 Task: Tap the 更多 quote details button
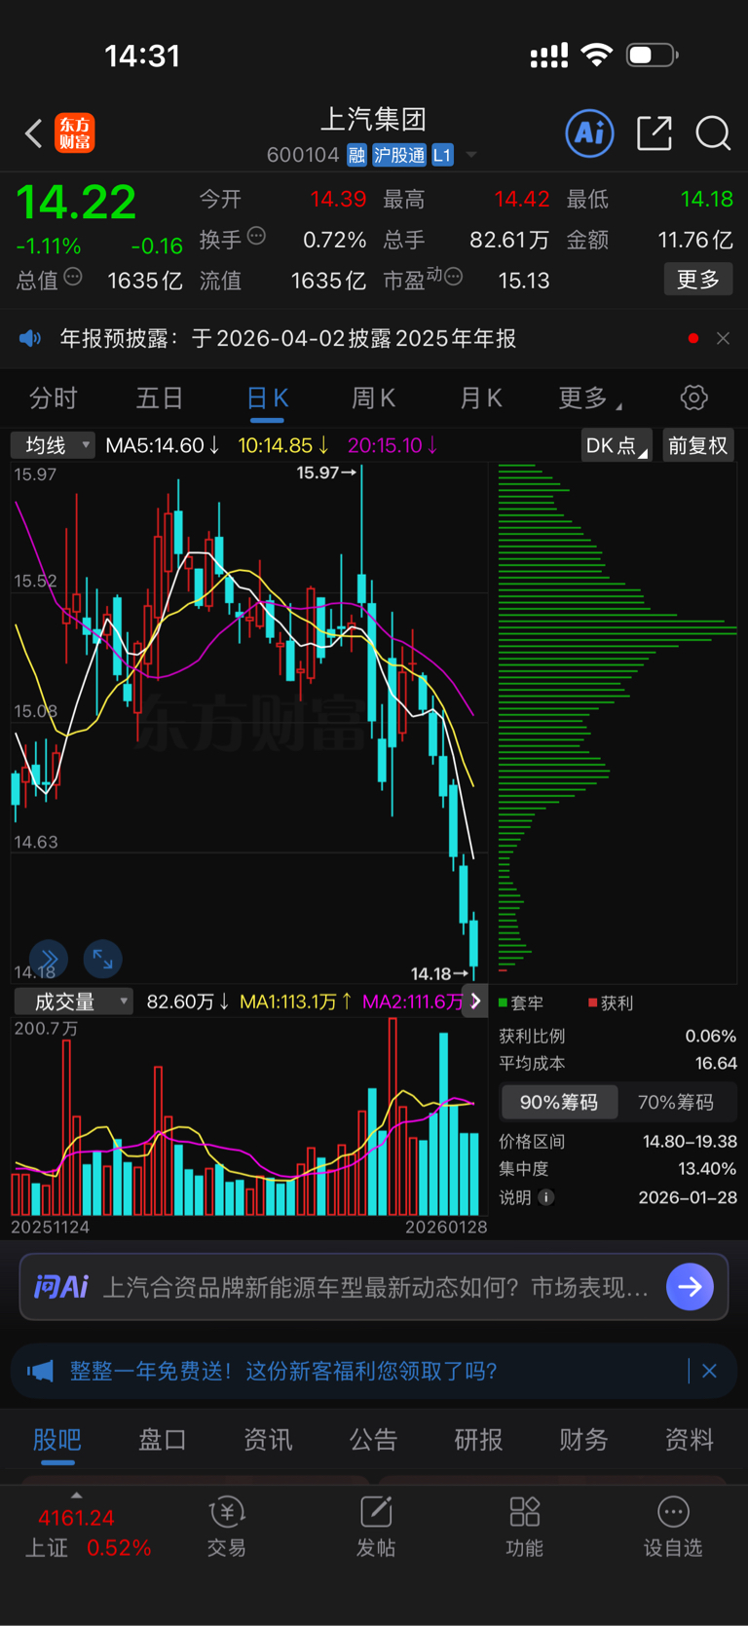coord(698,280)
